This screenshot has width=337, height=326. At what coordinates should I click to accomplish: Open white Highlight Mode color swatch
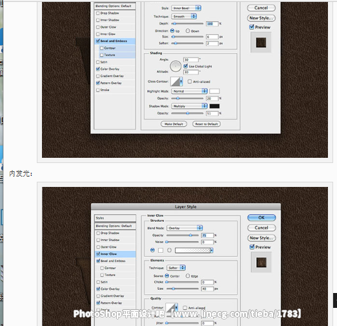(214, 91)
